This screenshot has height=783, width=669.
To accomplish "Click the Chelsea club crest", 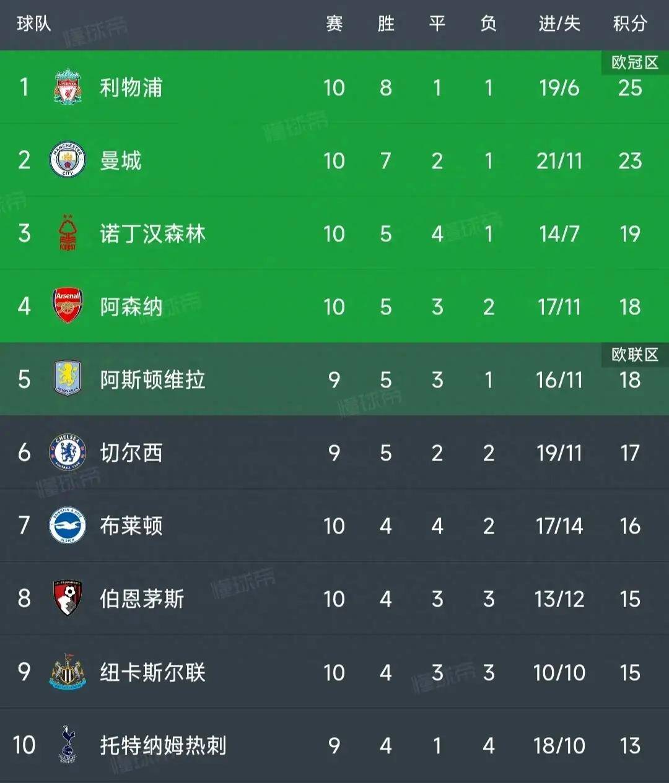I will click(x=68, y=452).
